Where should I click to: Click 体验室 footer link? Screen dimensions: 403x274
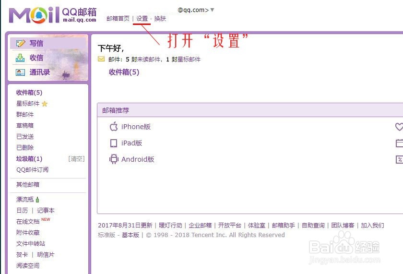(257, 226)
